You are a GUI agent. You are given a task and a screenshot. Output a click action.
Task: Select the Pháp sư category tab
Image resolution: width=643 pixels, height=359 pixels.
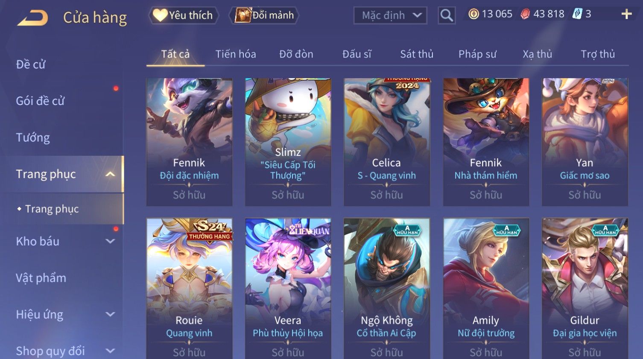click(477, 54)
